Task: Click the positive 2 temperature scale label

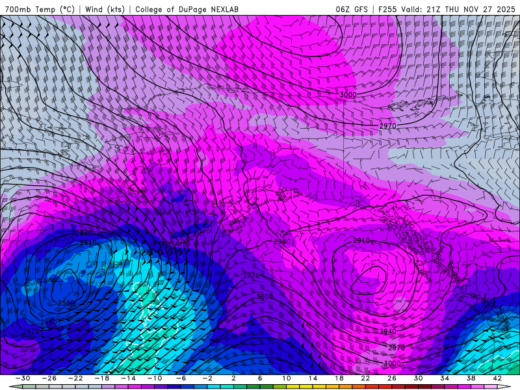Action: tap(233, 378)
